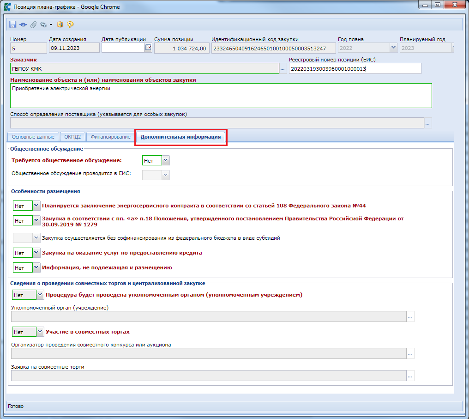Click ellipsis button for Заявка на совместные торги
The width and height of the screenshot is (469, 419).
pyautogui.click(x=410, y=376)
